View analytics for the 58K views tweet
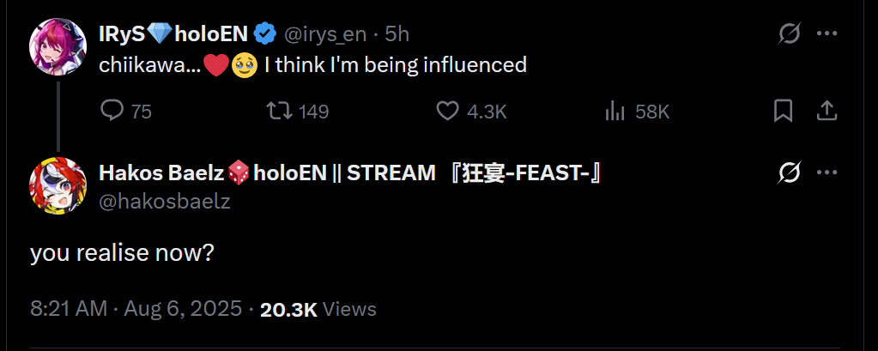This screenshot has height=351, width=878. [x=615, y=111]
